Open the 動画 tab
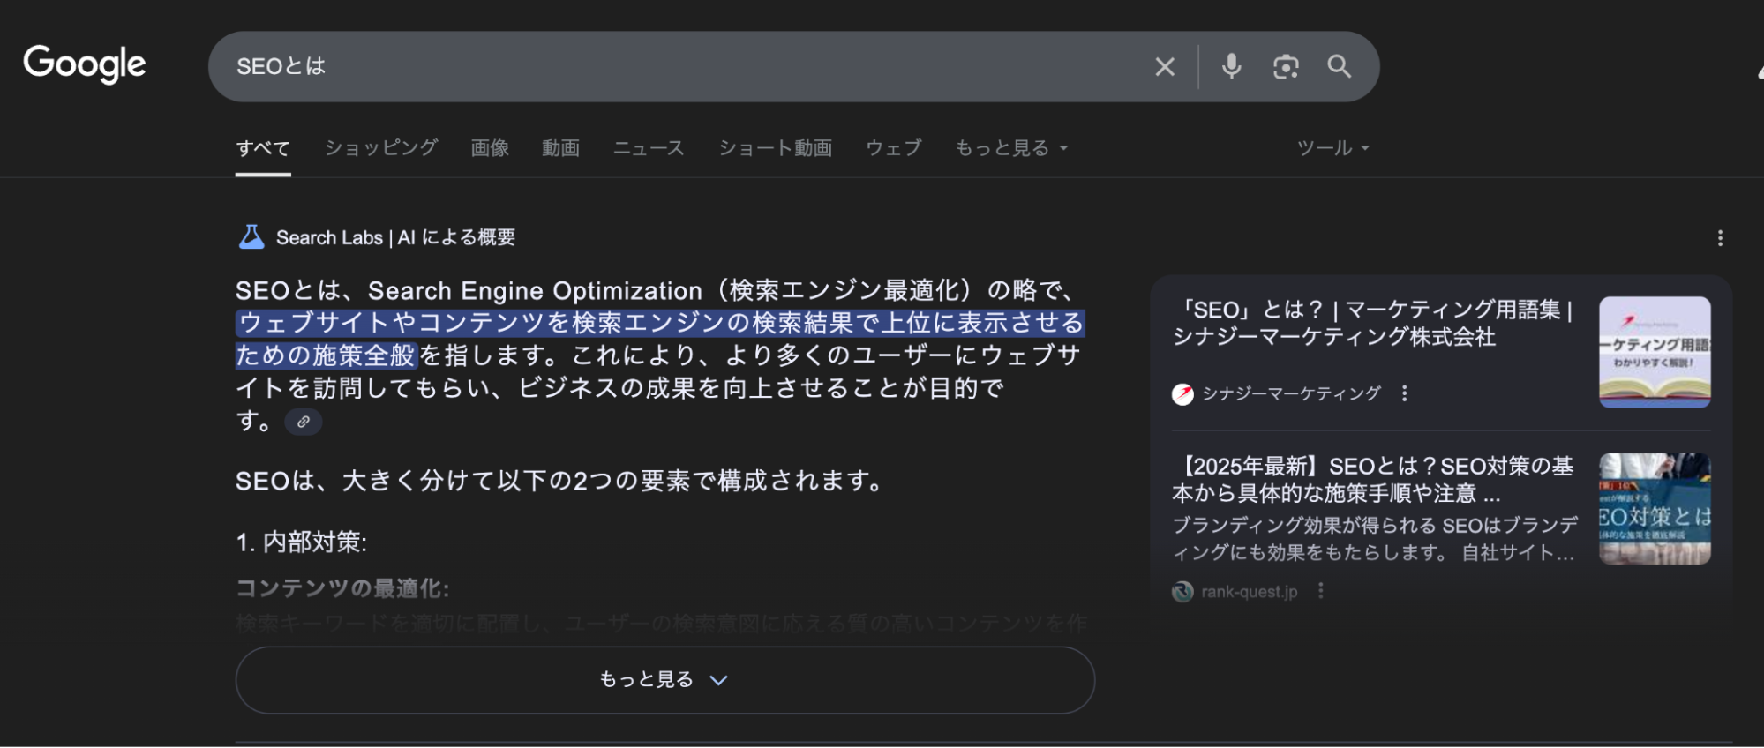The height and width of the screenshot is (748, 1764). tap(561, 147)
